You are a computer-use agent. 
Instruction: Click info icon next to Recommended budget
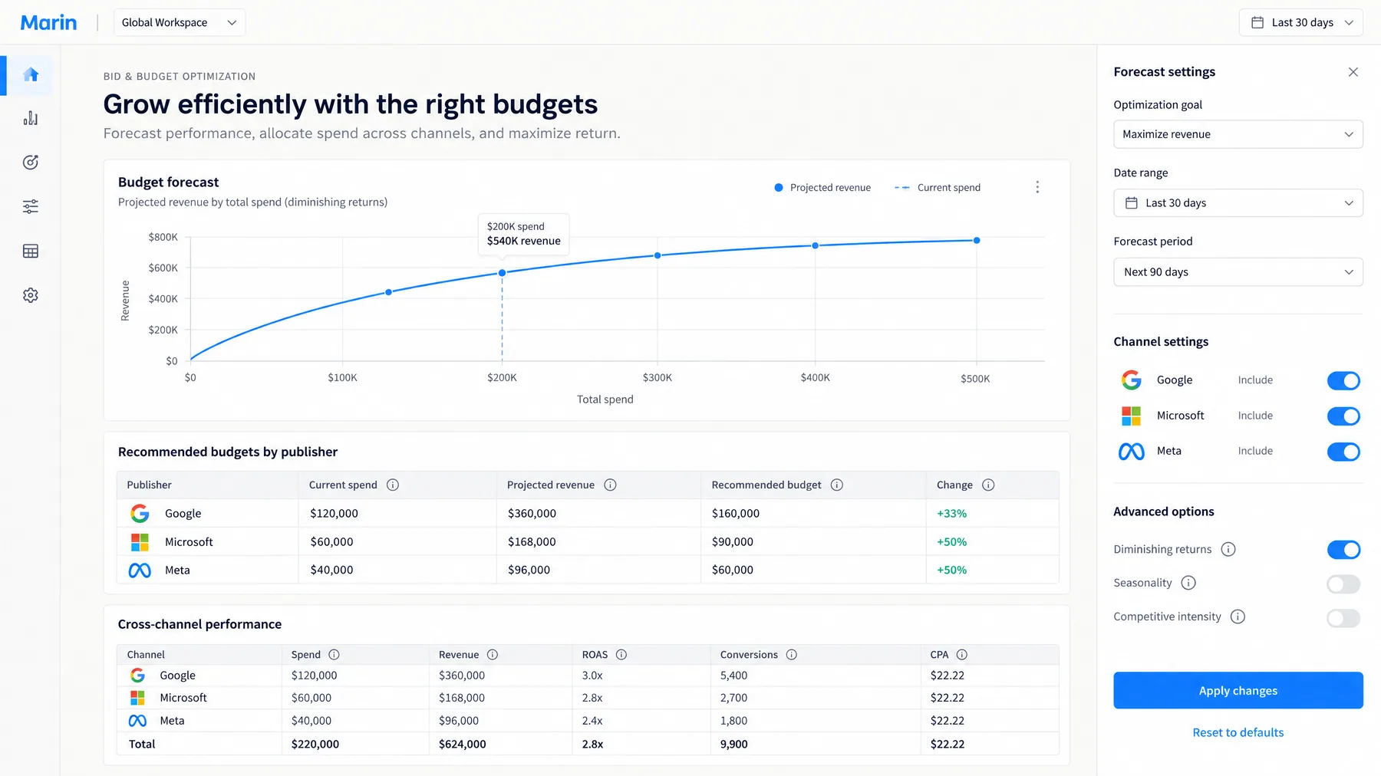(837, 485)
